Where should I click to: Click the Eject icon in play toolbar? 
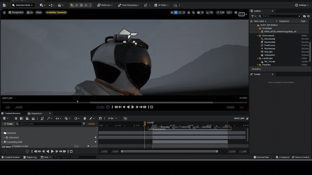pyautogui.click(x=86, y=5)
